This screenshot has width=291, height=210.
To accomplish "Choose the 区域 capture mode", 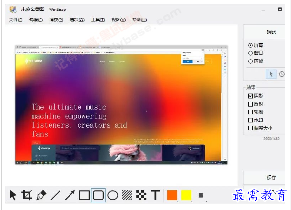I will coord(256,61).
